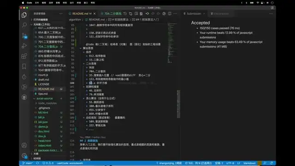Collapse the 无标题 (工作区) workspace section
This screenshot has height=166, width=295.
42,24
